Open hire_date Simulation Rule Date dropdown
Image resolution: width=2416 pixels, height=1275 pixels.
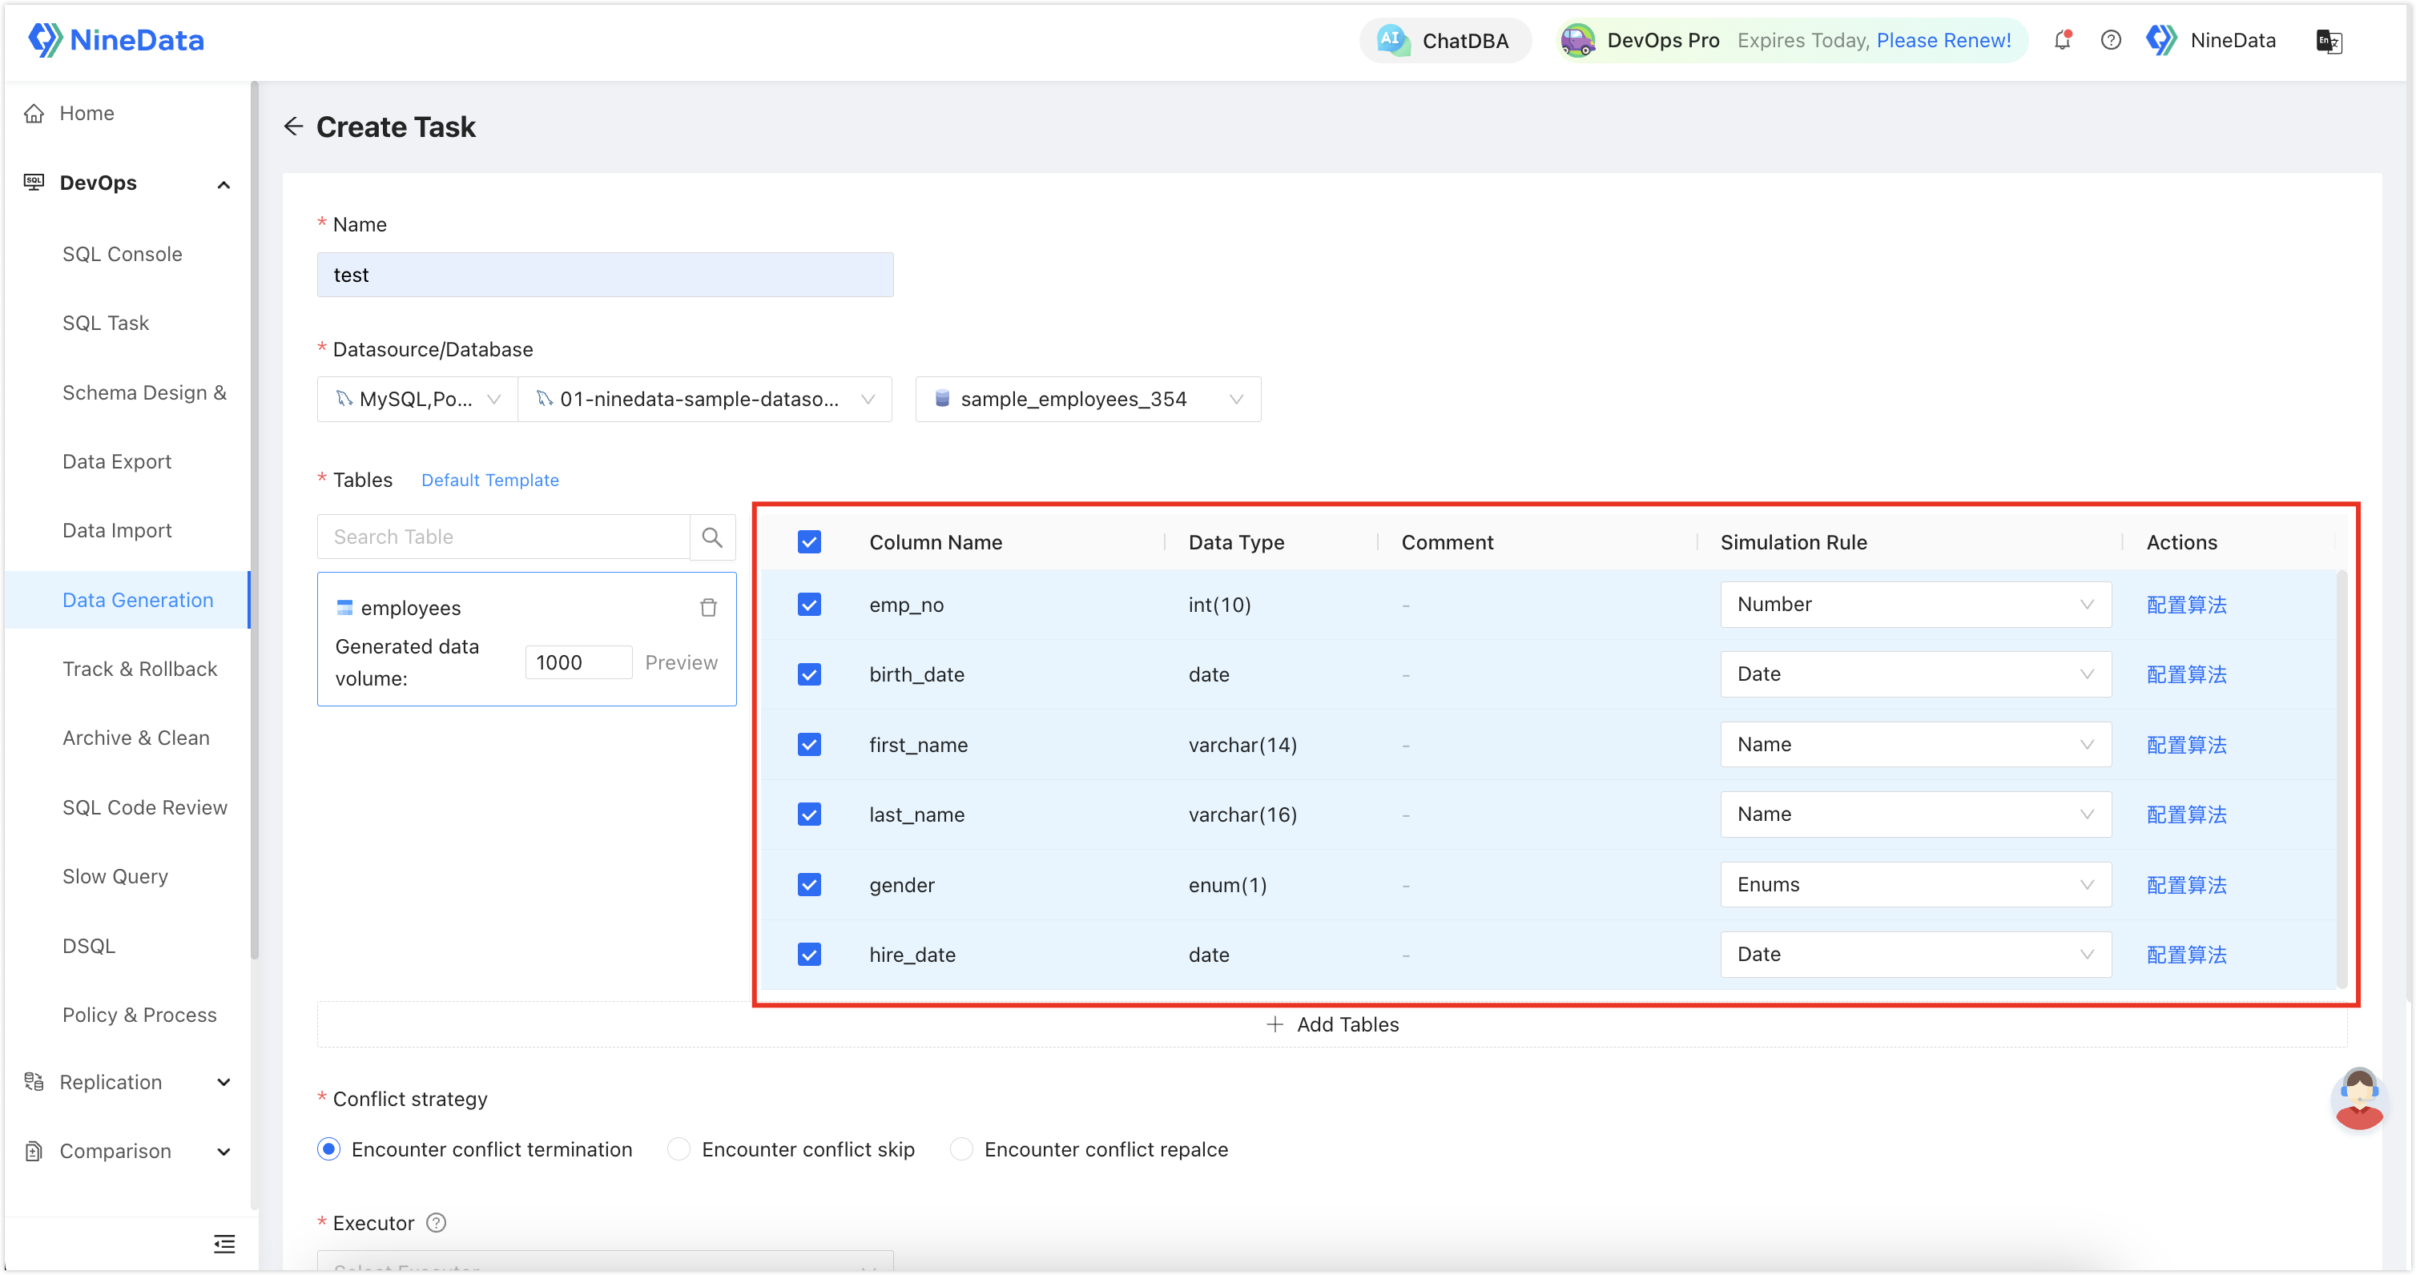pyautogui.click(x=1915, y=955)
